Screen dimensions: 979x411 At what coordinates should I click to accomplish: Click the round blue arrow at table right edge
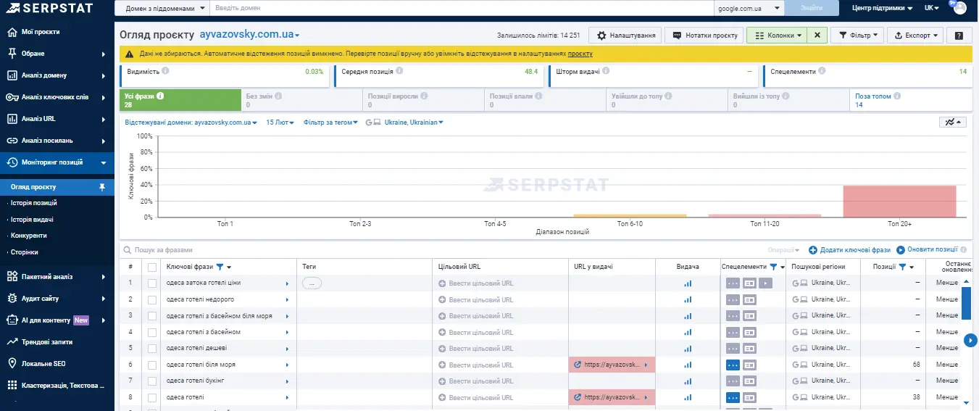[x=972, y=340]
